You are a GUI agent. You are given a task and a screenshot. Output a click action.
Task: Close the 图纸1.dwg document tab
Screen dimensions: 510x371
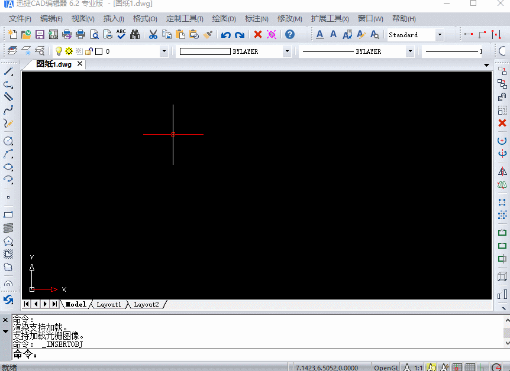tap(80, 64)
